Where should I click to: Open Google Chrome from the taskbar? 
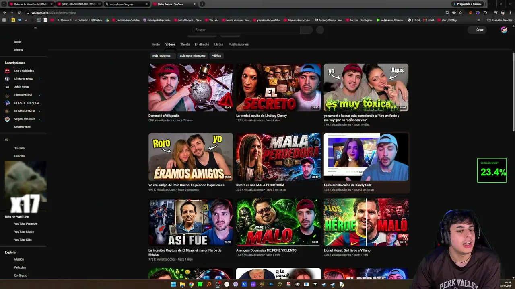pos(191,284)
